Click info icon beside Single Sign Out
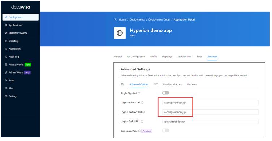Viewport: 272px width, 141px height. coord(139,93)
